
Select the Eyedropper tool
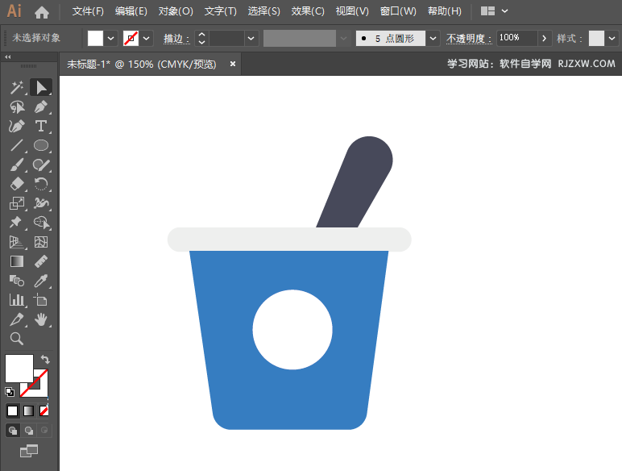coord(41,281)
